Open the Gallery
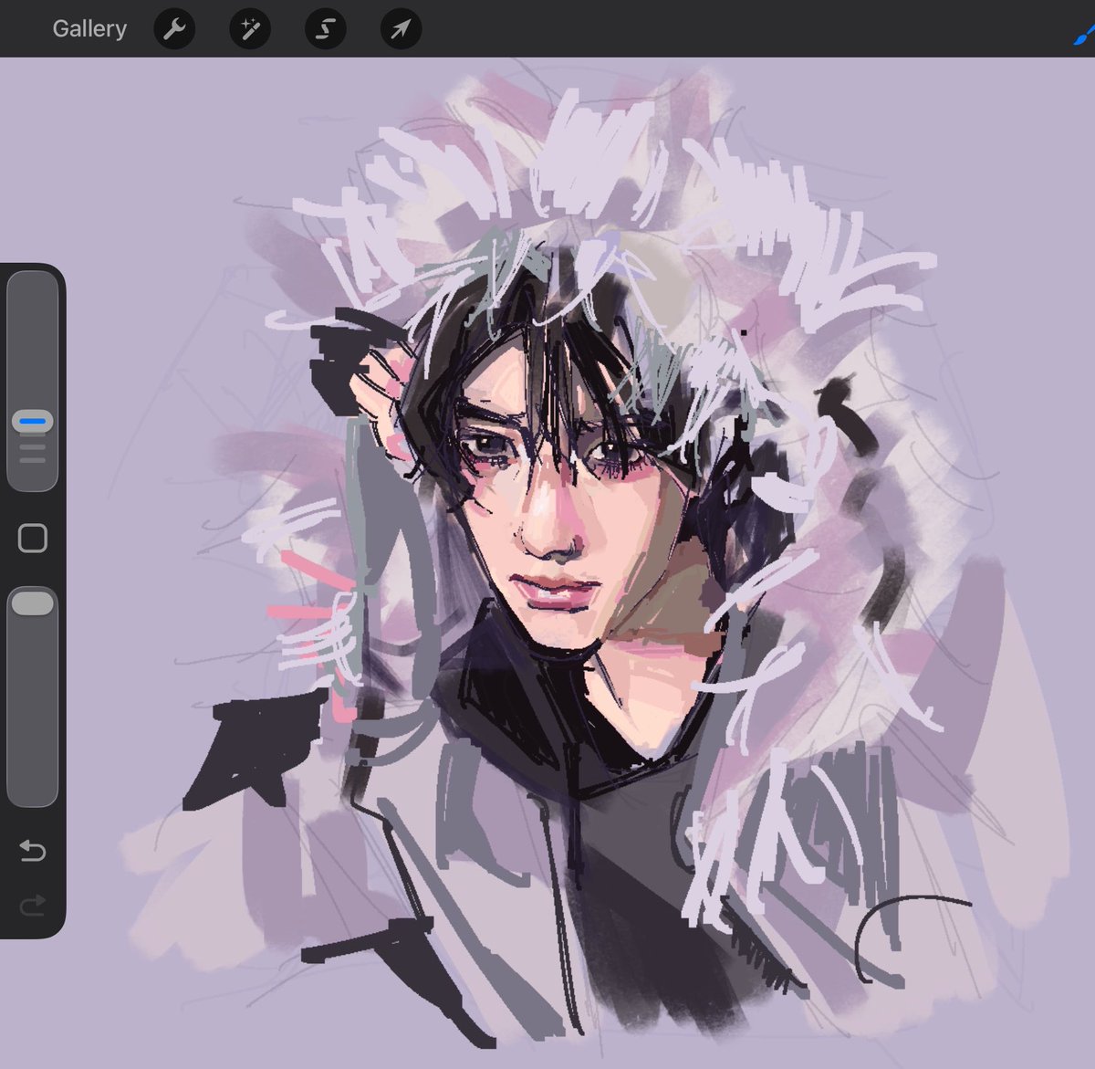 click(x=89, y=28)
